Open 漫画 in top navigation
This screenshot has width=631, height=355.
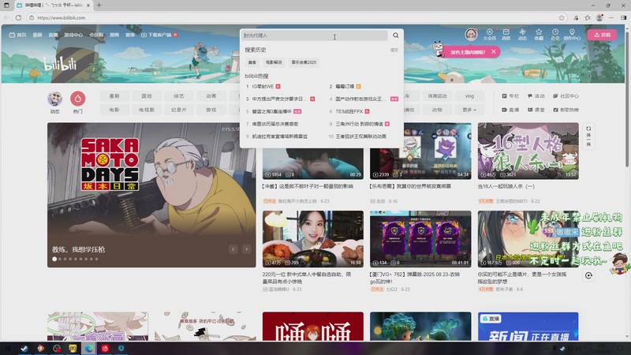tap(114, 35)
